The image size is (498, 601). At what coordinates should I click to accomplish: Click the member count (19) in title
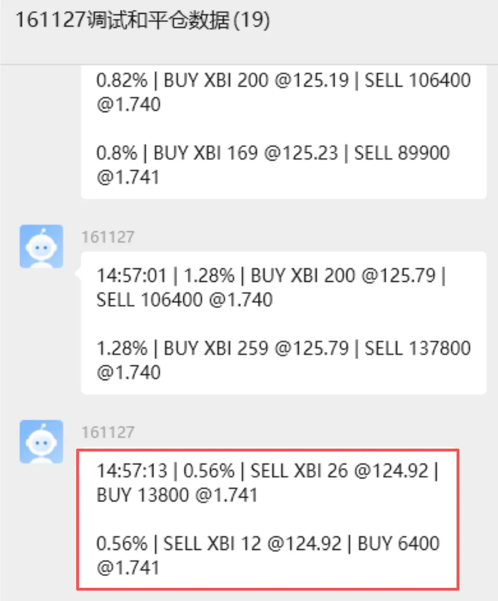tap(252, 21)
